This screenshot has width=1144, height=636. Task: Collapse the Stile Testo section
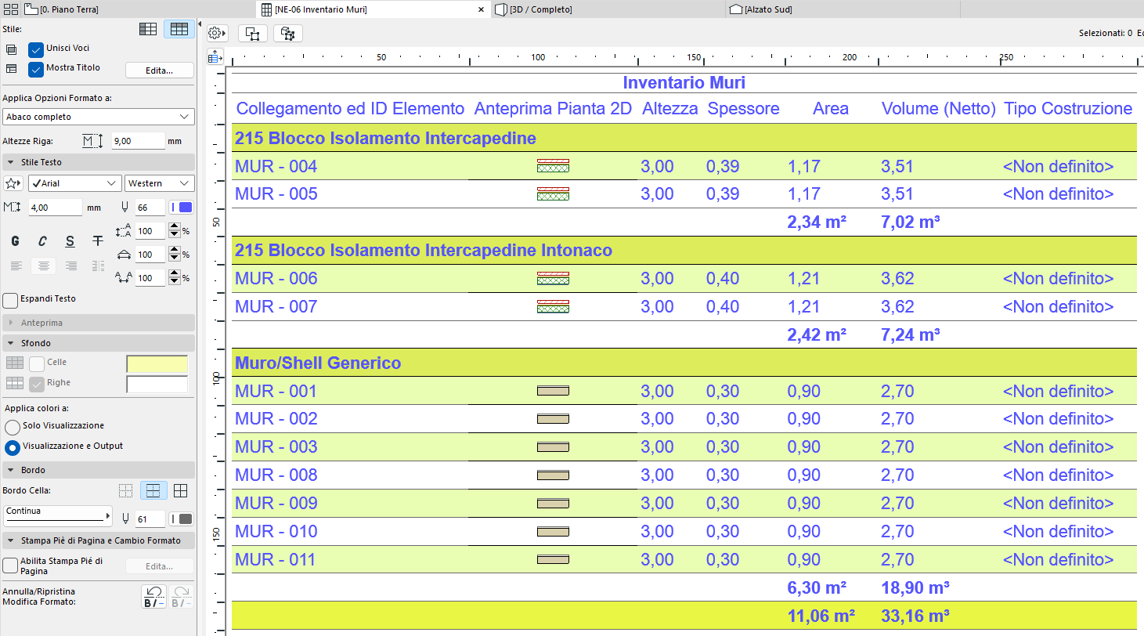(9, 162)
